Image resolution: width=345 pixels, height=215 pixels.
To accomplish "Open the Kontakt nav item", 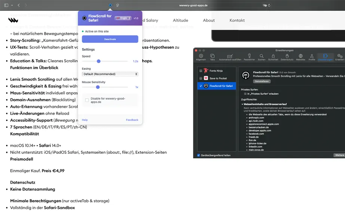I will (x=237, y=20).
